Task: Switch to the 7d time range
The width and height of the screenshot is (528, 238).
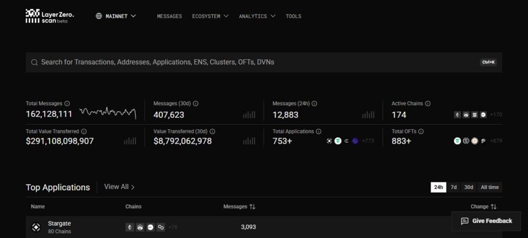Action: [454, 187]
